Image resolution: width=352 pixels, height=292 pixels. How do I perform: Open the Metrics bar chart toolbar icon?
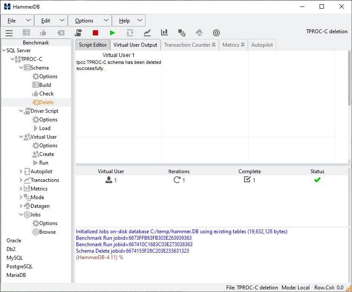(x=164, y=32)
